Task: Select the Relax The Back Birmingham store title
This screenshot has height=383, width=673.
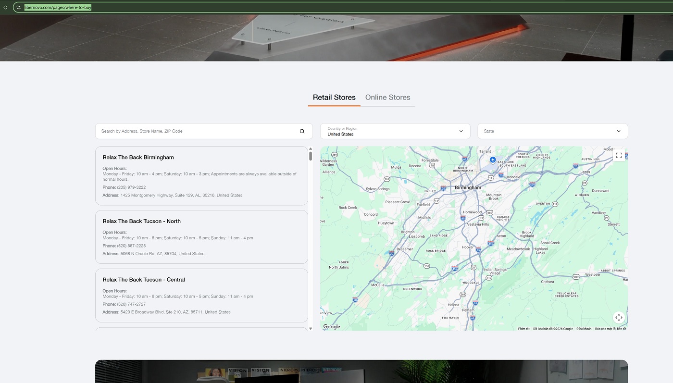Action: coord(138,157)
